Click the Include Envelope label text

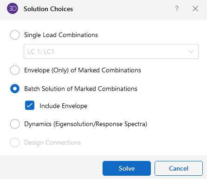tap(64, 106)
